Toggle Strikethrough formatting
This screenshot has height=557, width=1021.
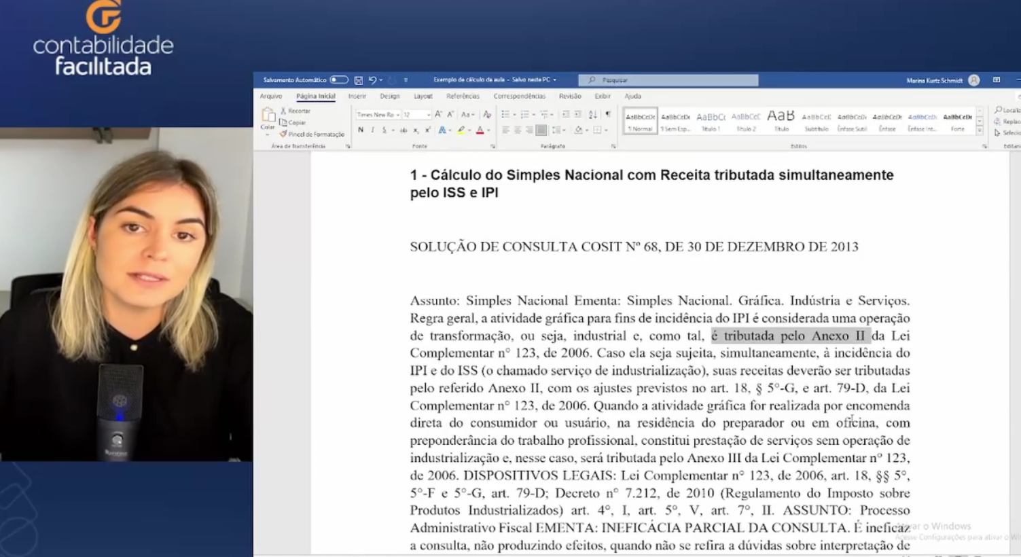coord(404,130)
